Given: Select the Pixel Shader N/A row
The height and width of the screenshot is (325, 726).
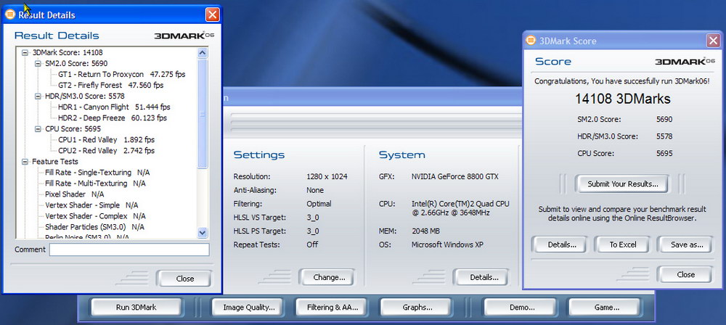Looking at the screenshot, I should 75,194.
